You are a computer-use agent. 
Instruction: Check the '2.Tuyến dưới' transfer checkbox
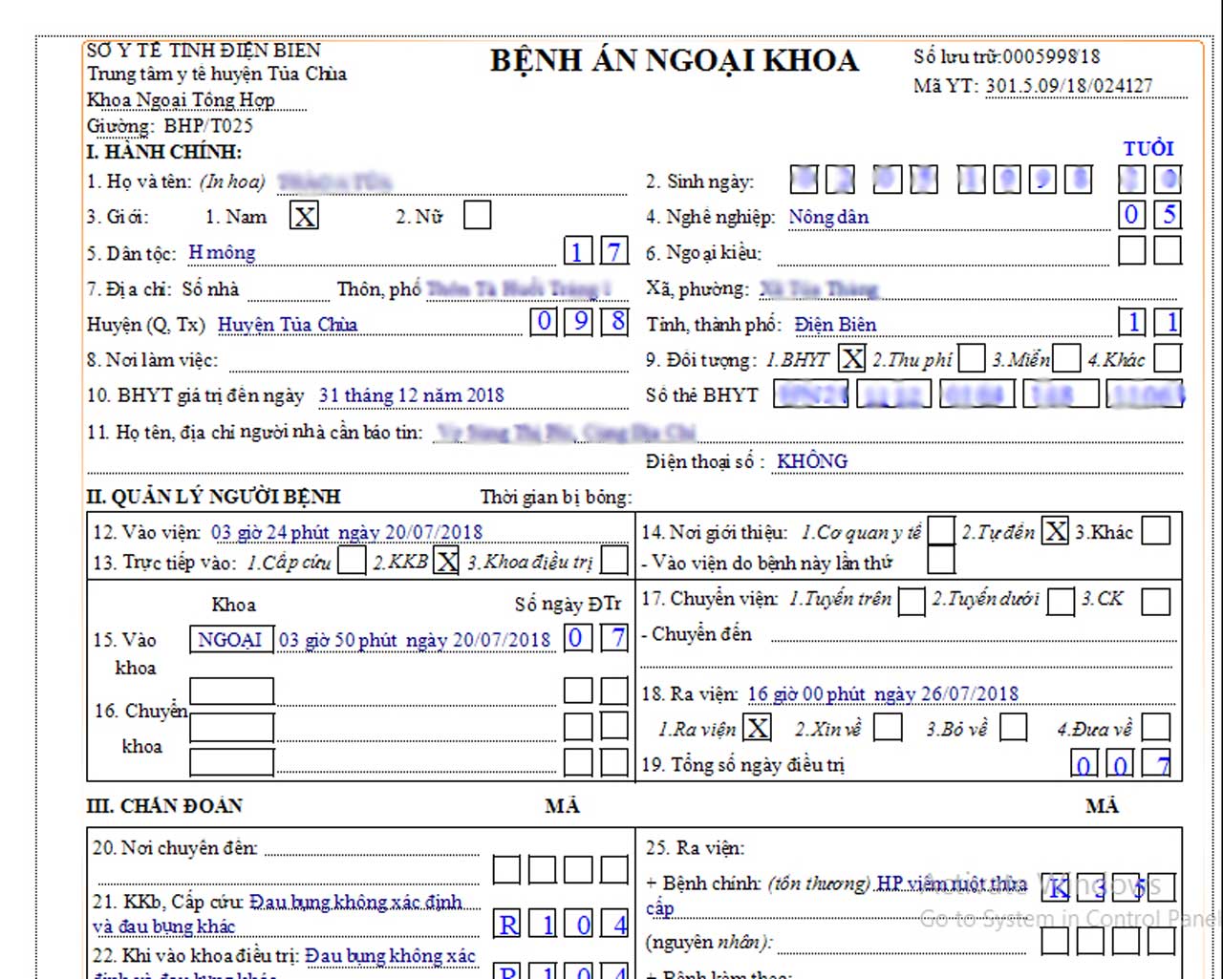(x=1062, y=601)
